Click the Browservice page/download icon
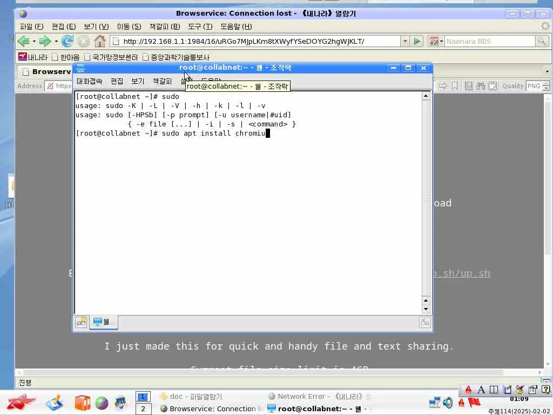Screen dimensions: 553x415 [468, 86]
